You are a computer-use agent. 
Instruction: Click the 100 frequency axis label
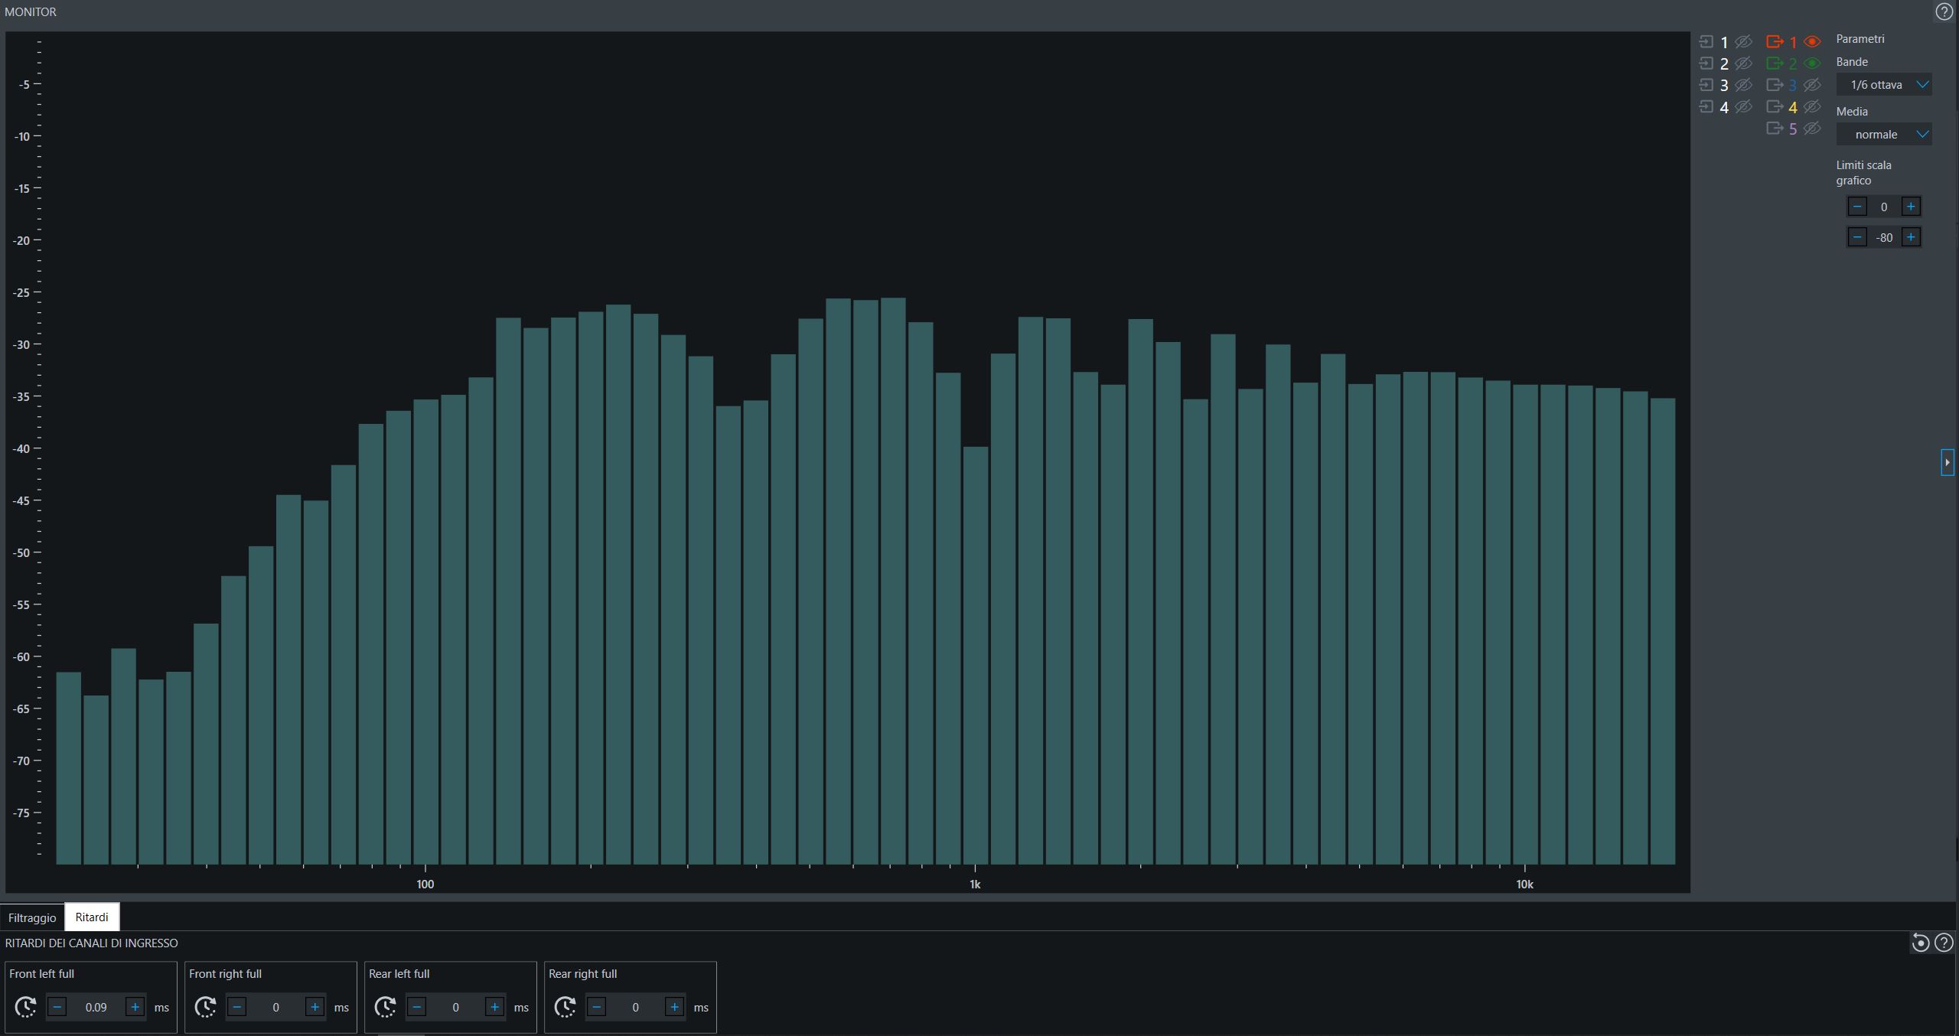425,885
